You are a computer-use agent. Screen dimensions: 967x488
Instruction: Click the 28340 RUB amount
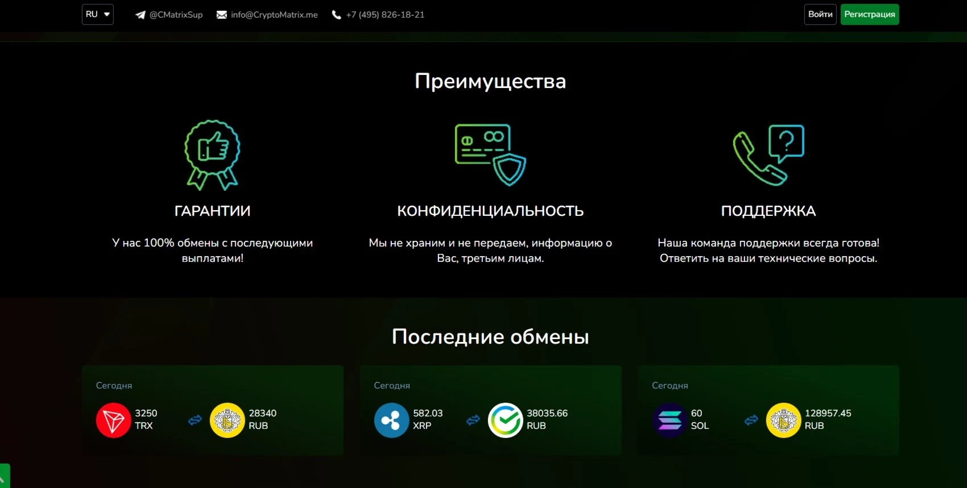coord(263,419)
